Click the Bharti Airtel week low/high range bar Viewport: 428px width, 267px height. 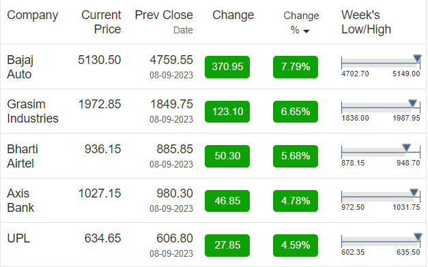pos(381,153)
